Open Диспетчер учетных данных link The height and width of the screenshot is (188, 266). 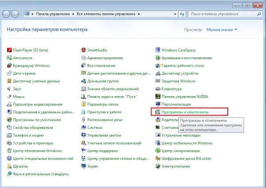36,81
